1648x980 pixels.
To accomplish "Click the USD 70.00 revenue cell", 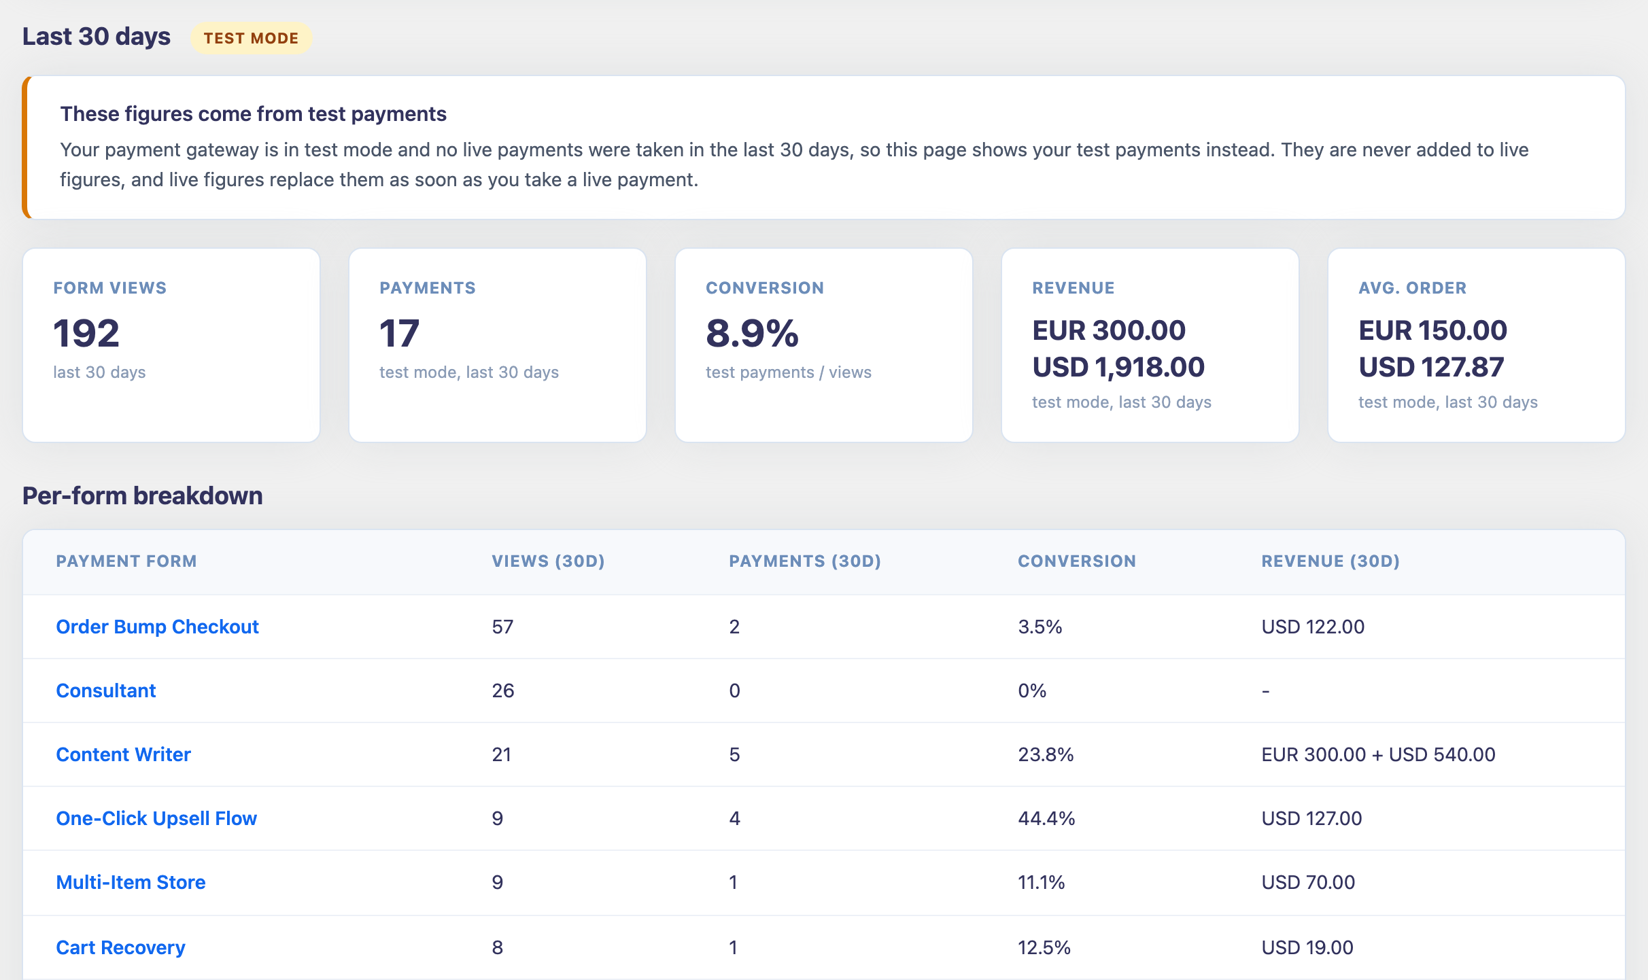I will click(1308, 882).
